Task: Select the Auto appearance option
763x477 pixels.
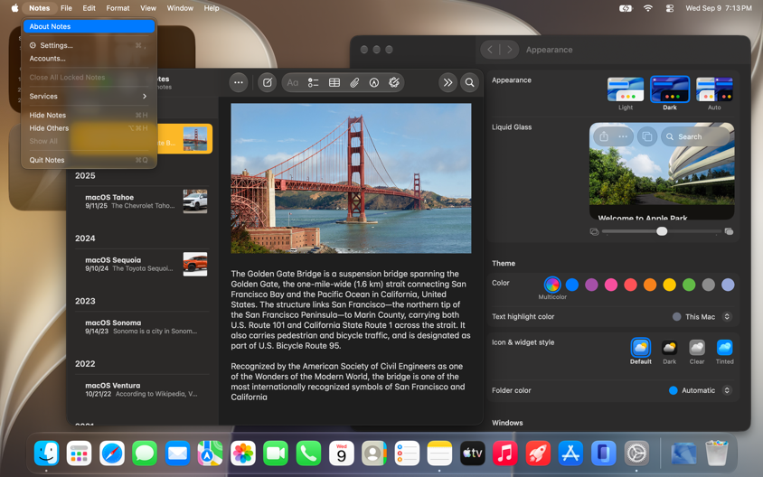Action: (714, 94)
